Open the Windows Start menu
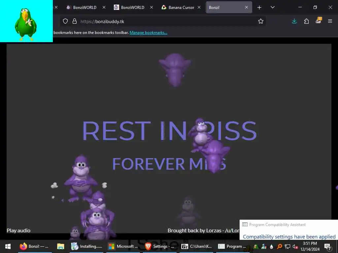Screen dimensions: 338x253 tap(8, 246)
